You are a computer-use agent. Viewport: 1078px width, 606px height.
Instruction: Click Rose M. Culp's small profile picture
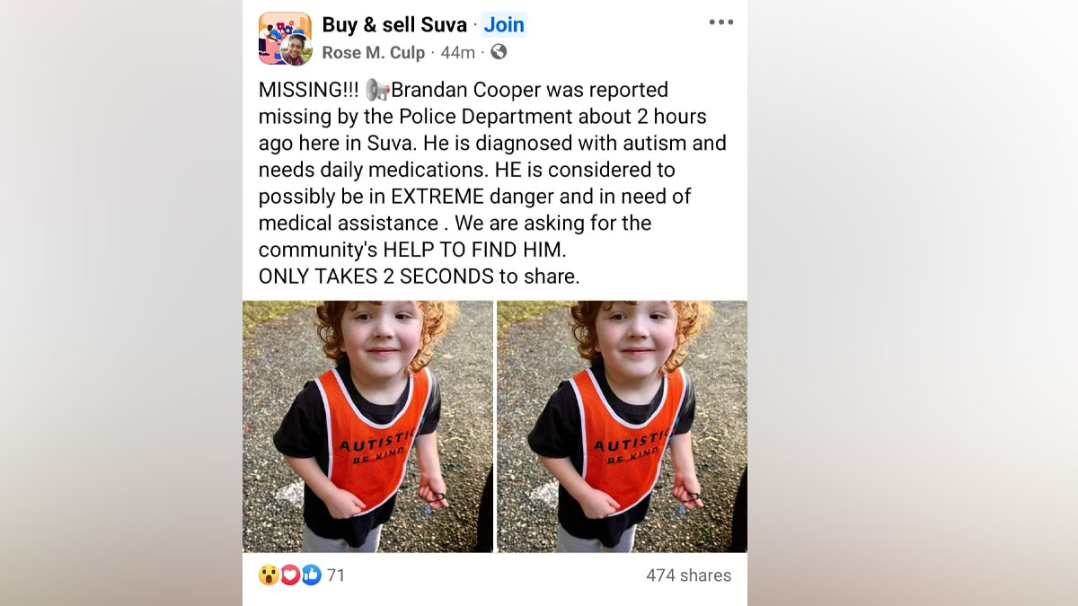click(x=296, y=50)
